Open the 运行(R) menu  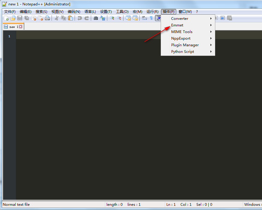pyautogui.click(x=152, y=12)
